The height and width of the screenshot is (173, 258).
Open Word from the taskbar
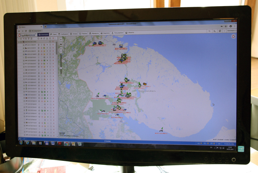[x=53, y=143]
